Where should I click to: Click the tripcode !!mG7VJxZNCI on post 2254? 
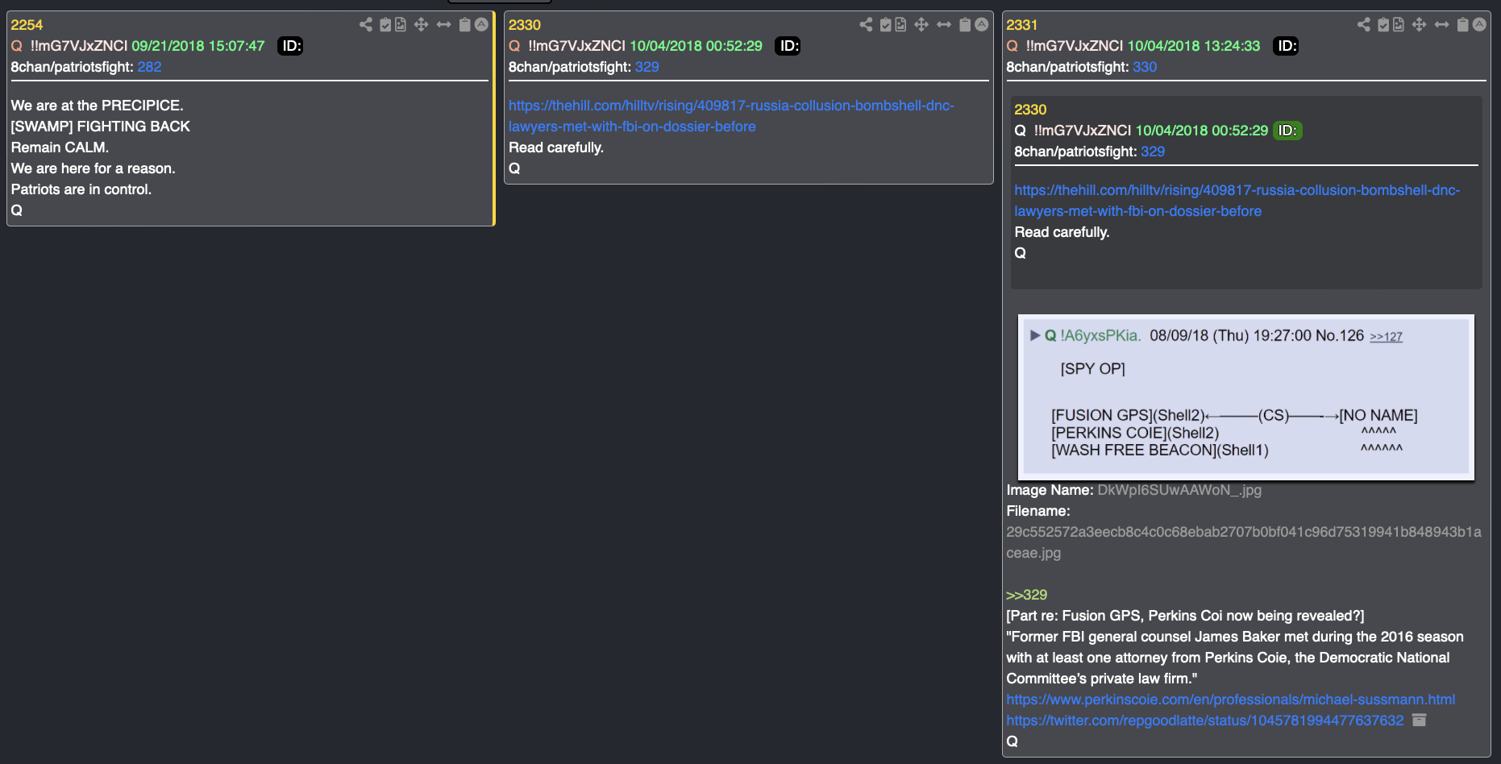click(x=79, y=46)
